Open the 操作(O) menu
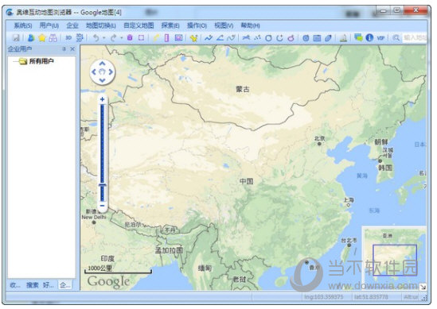The height and width of the screenshot is (309, 437). [197, 25]
